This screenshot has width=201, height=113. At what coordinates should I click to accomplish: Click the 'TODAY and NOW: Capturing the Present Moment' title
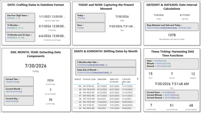tap(106, 7)
